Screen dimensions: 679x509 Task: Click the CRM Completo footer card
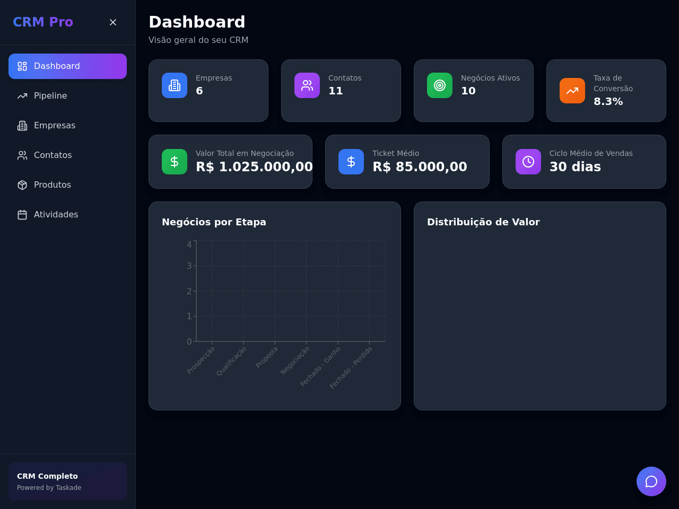pos(67,481)
